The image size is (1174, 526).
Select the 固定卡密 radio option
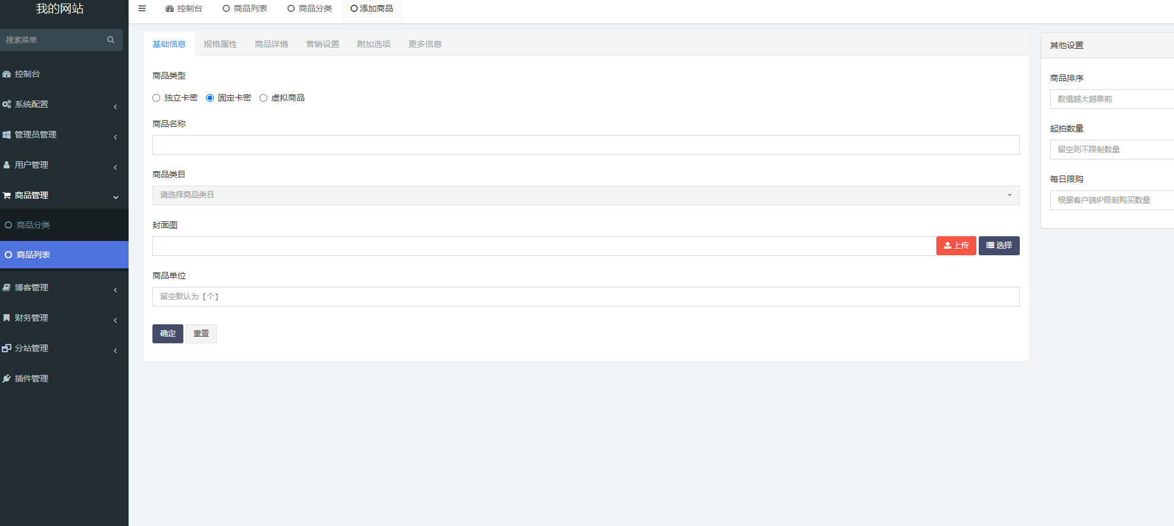click(x=210, y=98)
